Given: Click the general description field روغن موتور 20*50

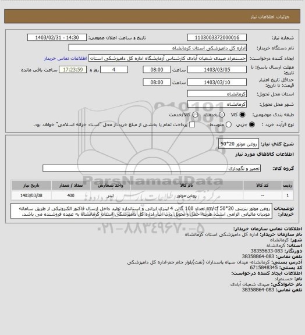Looking at the screenshot, I should tap(239, 144).
